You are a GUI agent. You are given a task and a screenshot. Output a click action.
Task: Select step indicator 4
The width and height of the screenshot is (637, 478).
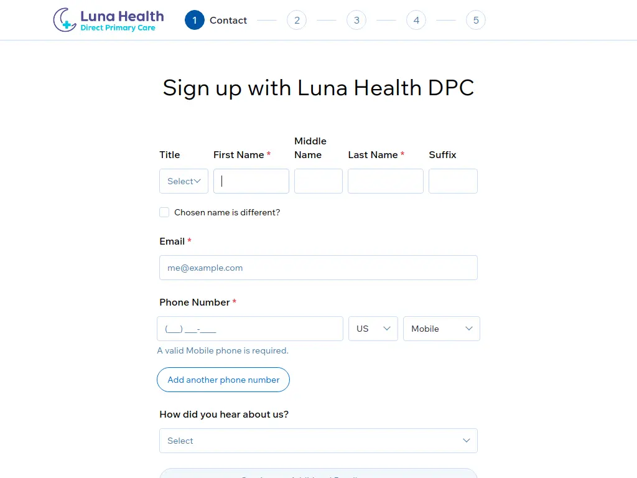click(416, 20)
